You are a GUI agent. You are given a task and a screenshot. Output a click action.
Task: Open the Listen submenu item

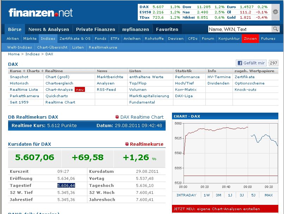point(78,48)
